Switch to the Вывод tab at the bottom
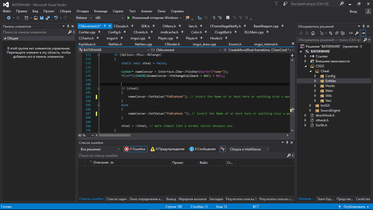The image size is (373, 210). point(171,199)
